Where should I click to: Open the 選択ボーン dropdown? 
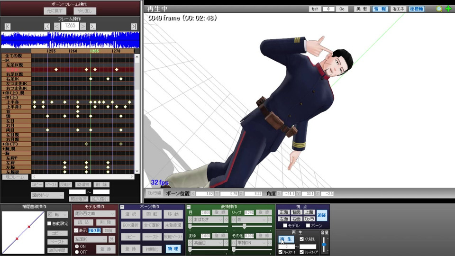point(47,195)
